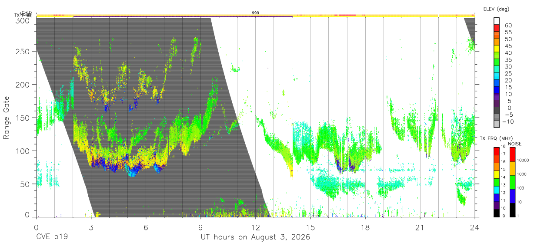The image size is (534, 246).
Task: Click the yellow segment of the NOISE bar
Action: click(x=512, y=168)
